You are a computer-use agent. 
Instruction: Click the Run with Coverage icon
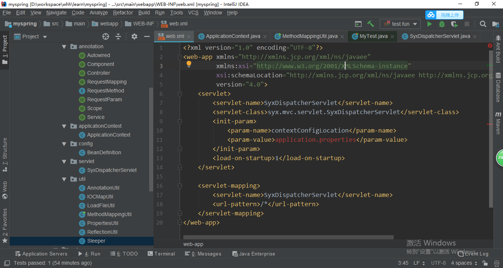point(454,24)
